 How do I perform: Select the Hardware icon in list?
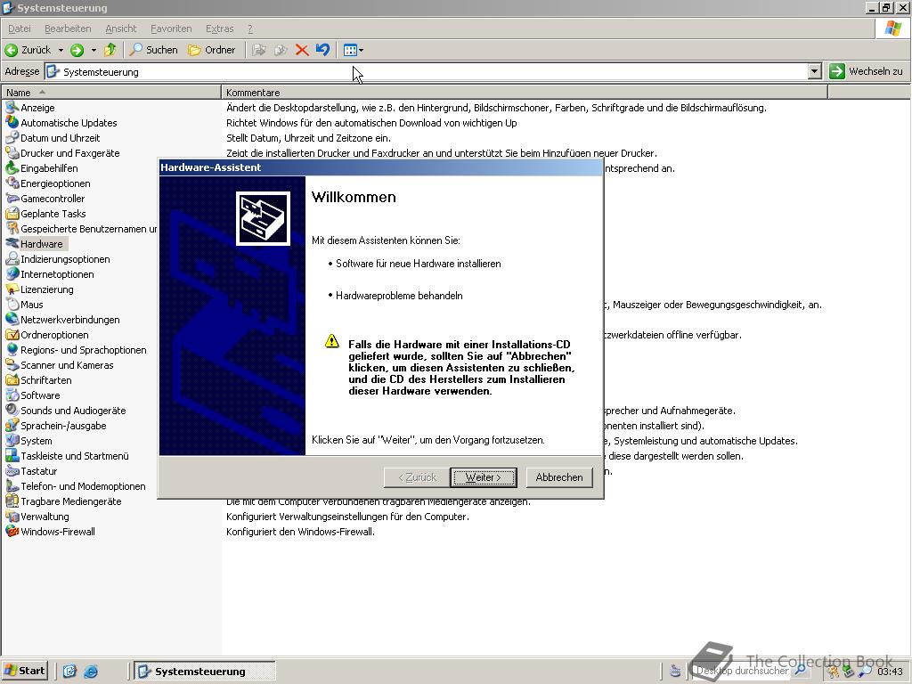point(12,243)
